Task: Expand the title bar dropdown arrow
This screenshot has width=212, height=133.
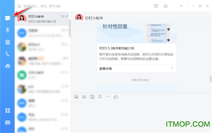Action: (x=181, y=6)
